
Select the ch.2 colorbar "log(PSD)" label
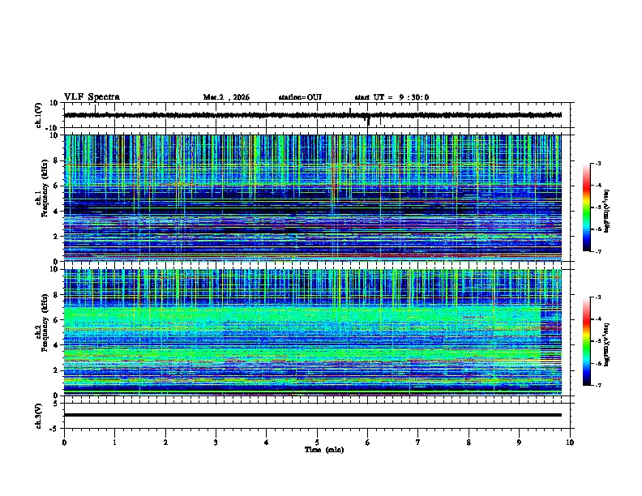pyautogui.click(x=607, y=344)
